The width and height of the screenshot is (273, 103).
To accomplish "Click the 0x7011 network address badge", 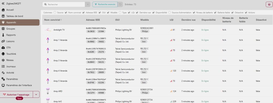I will (91, 72).
